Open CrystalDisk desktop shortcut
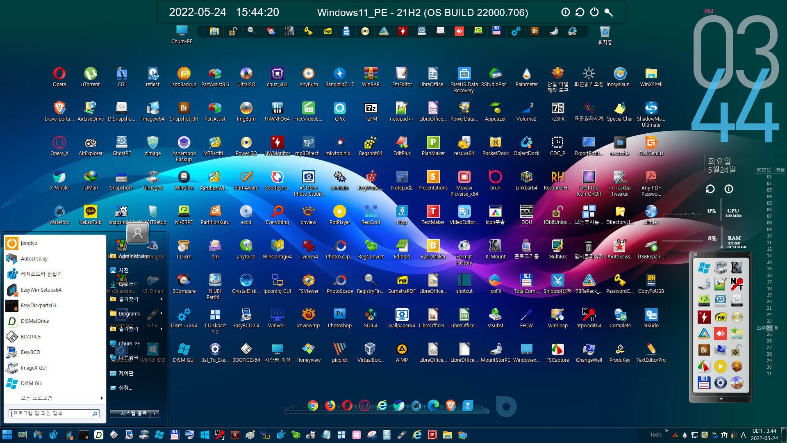 [x=246, y=283]
